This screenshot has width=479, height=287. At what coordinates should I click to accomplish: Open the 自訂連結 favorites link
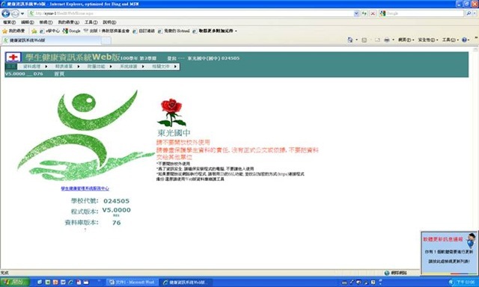[x=144, y=31]
